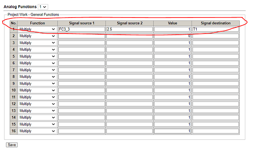Screen dimensions: 258x154
Task: Open Function dropdown in row 8
Action: point(37,77)
